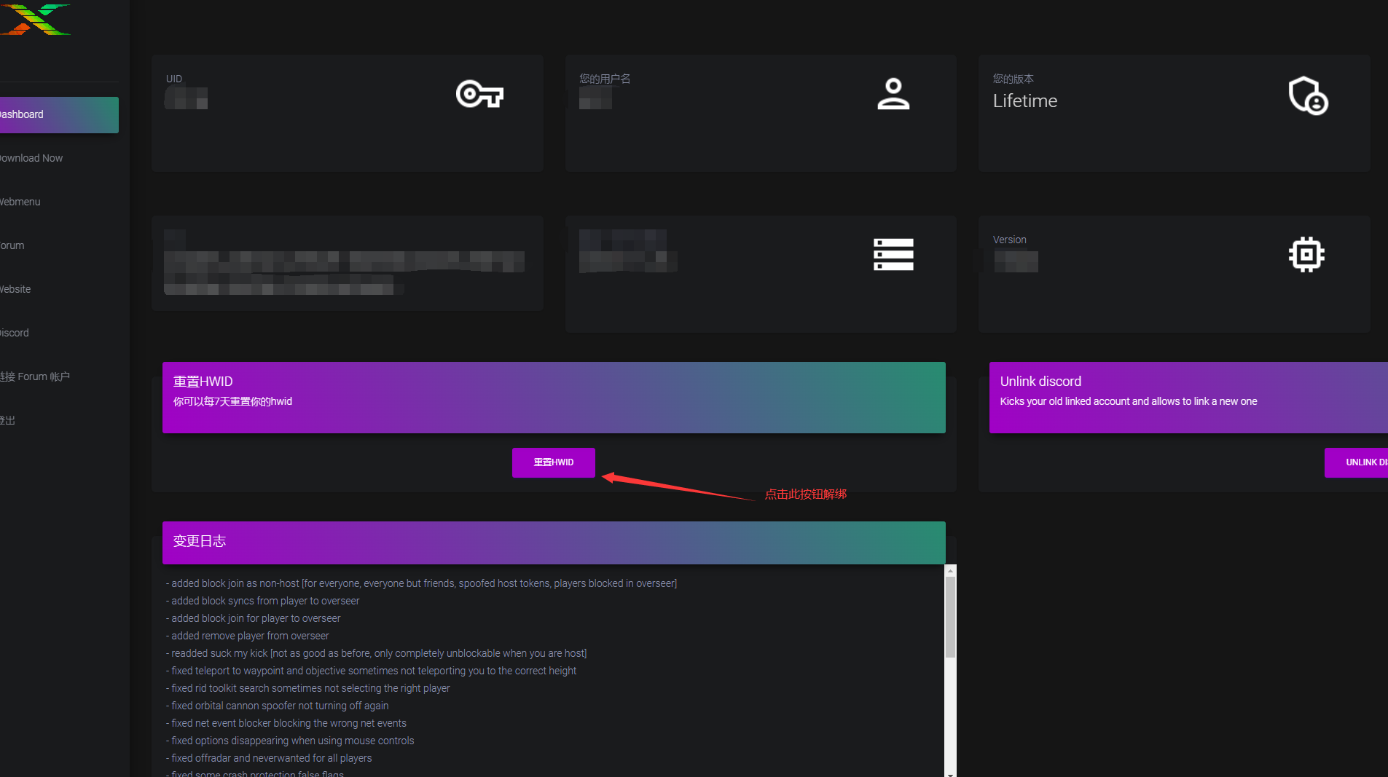Click the shield user icon beside Lifetime
This screenshot has width=1388, height=777.
click(x=1307, y=95)
